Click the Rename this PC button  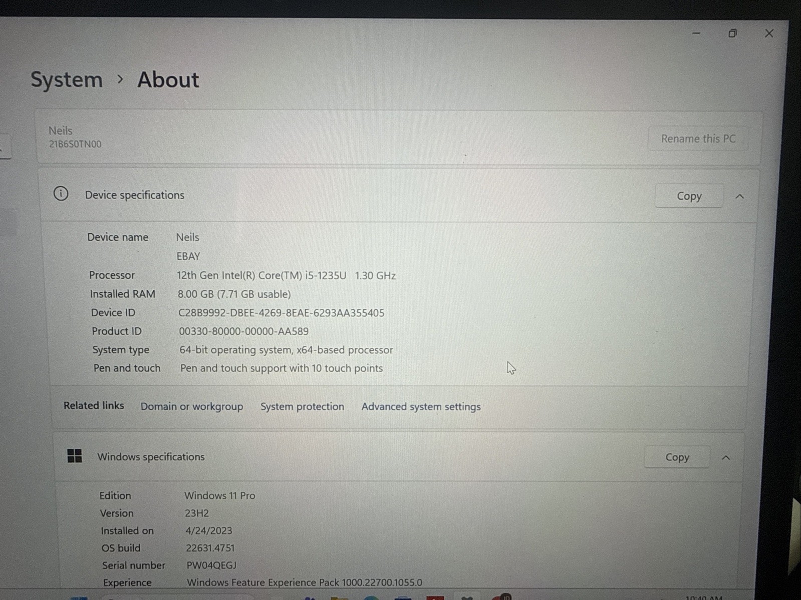click(698, 139)
